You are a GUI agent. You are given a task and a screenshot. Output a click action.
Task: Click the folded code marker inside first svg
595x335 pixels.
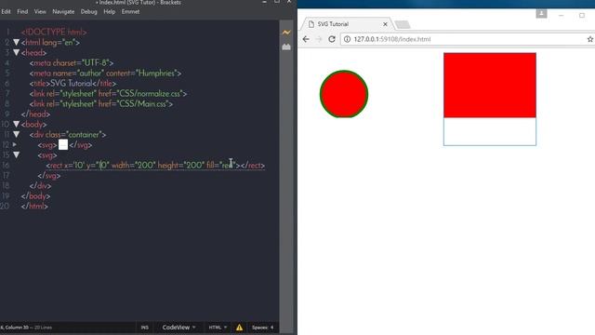[x=63, y=145]
